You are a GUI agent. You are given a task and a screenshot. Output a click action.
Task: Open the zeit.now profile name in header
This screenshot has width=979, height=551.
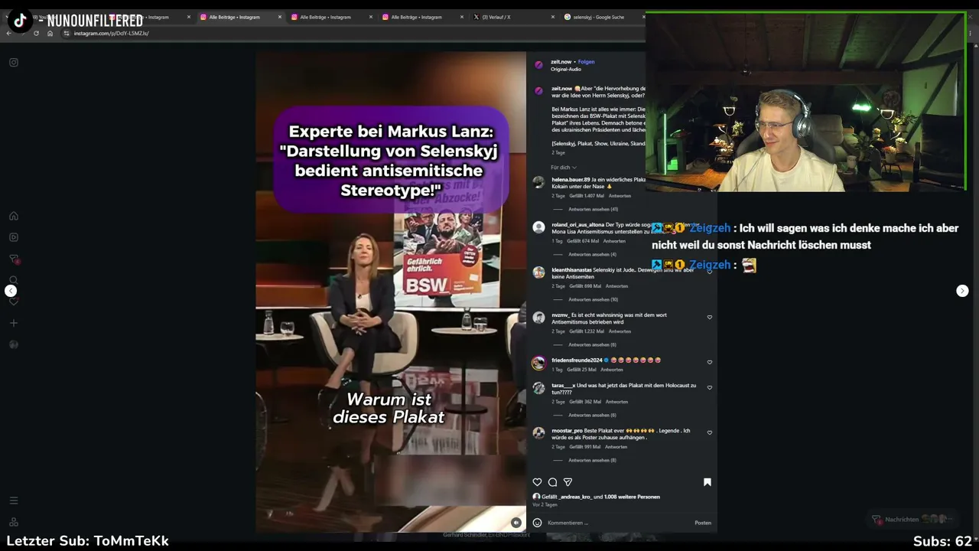(x=561, y=62)
